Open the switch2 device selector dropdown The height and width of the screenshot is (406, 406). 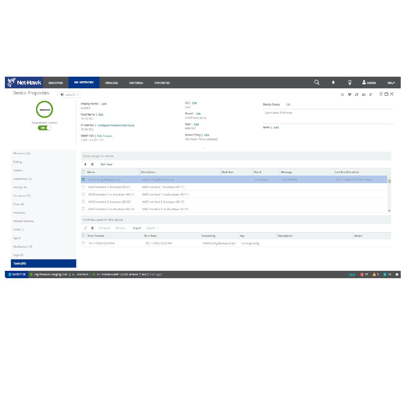click(x=70, y=94)
